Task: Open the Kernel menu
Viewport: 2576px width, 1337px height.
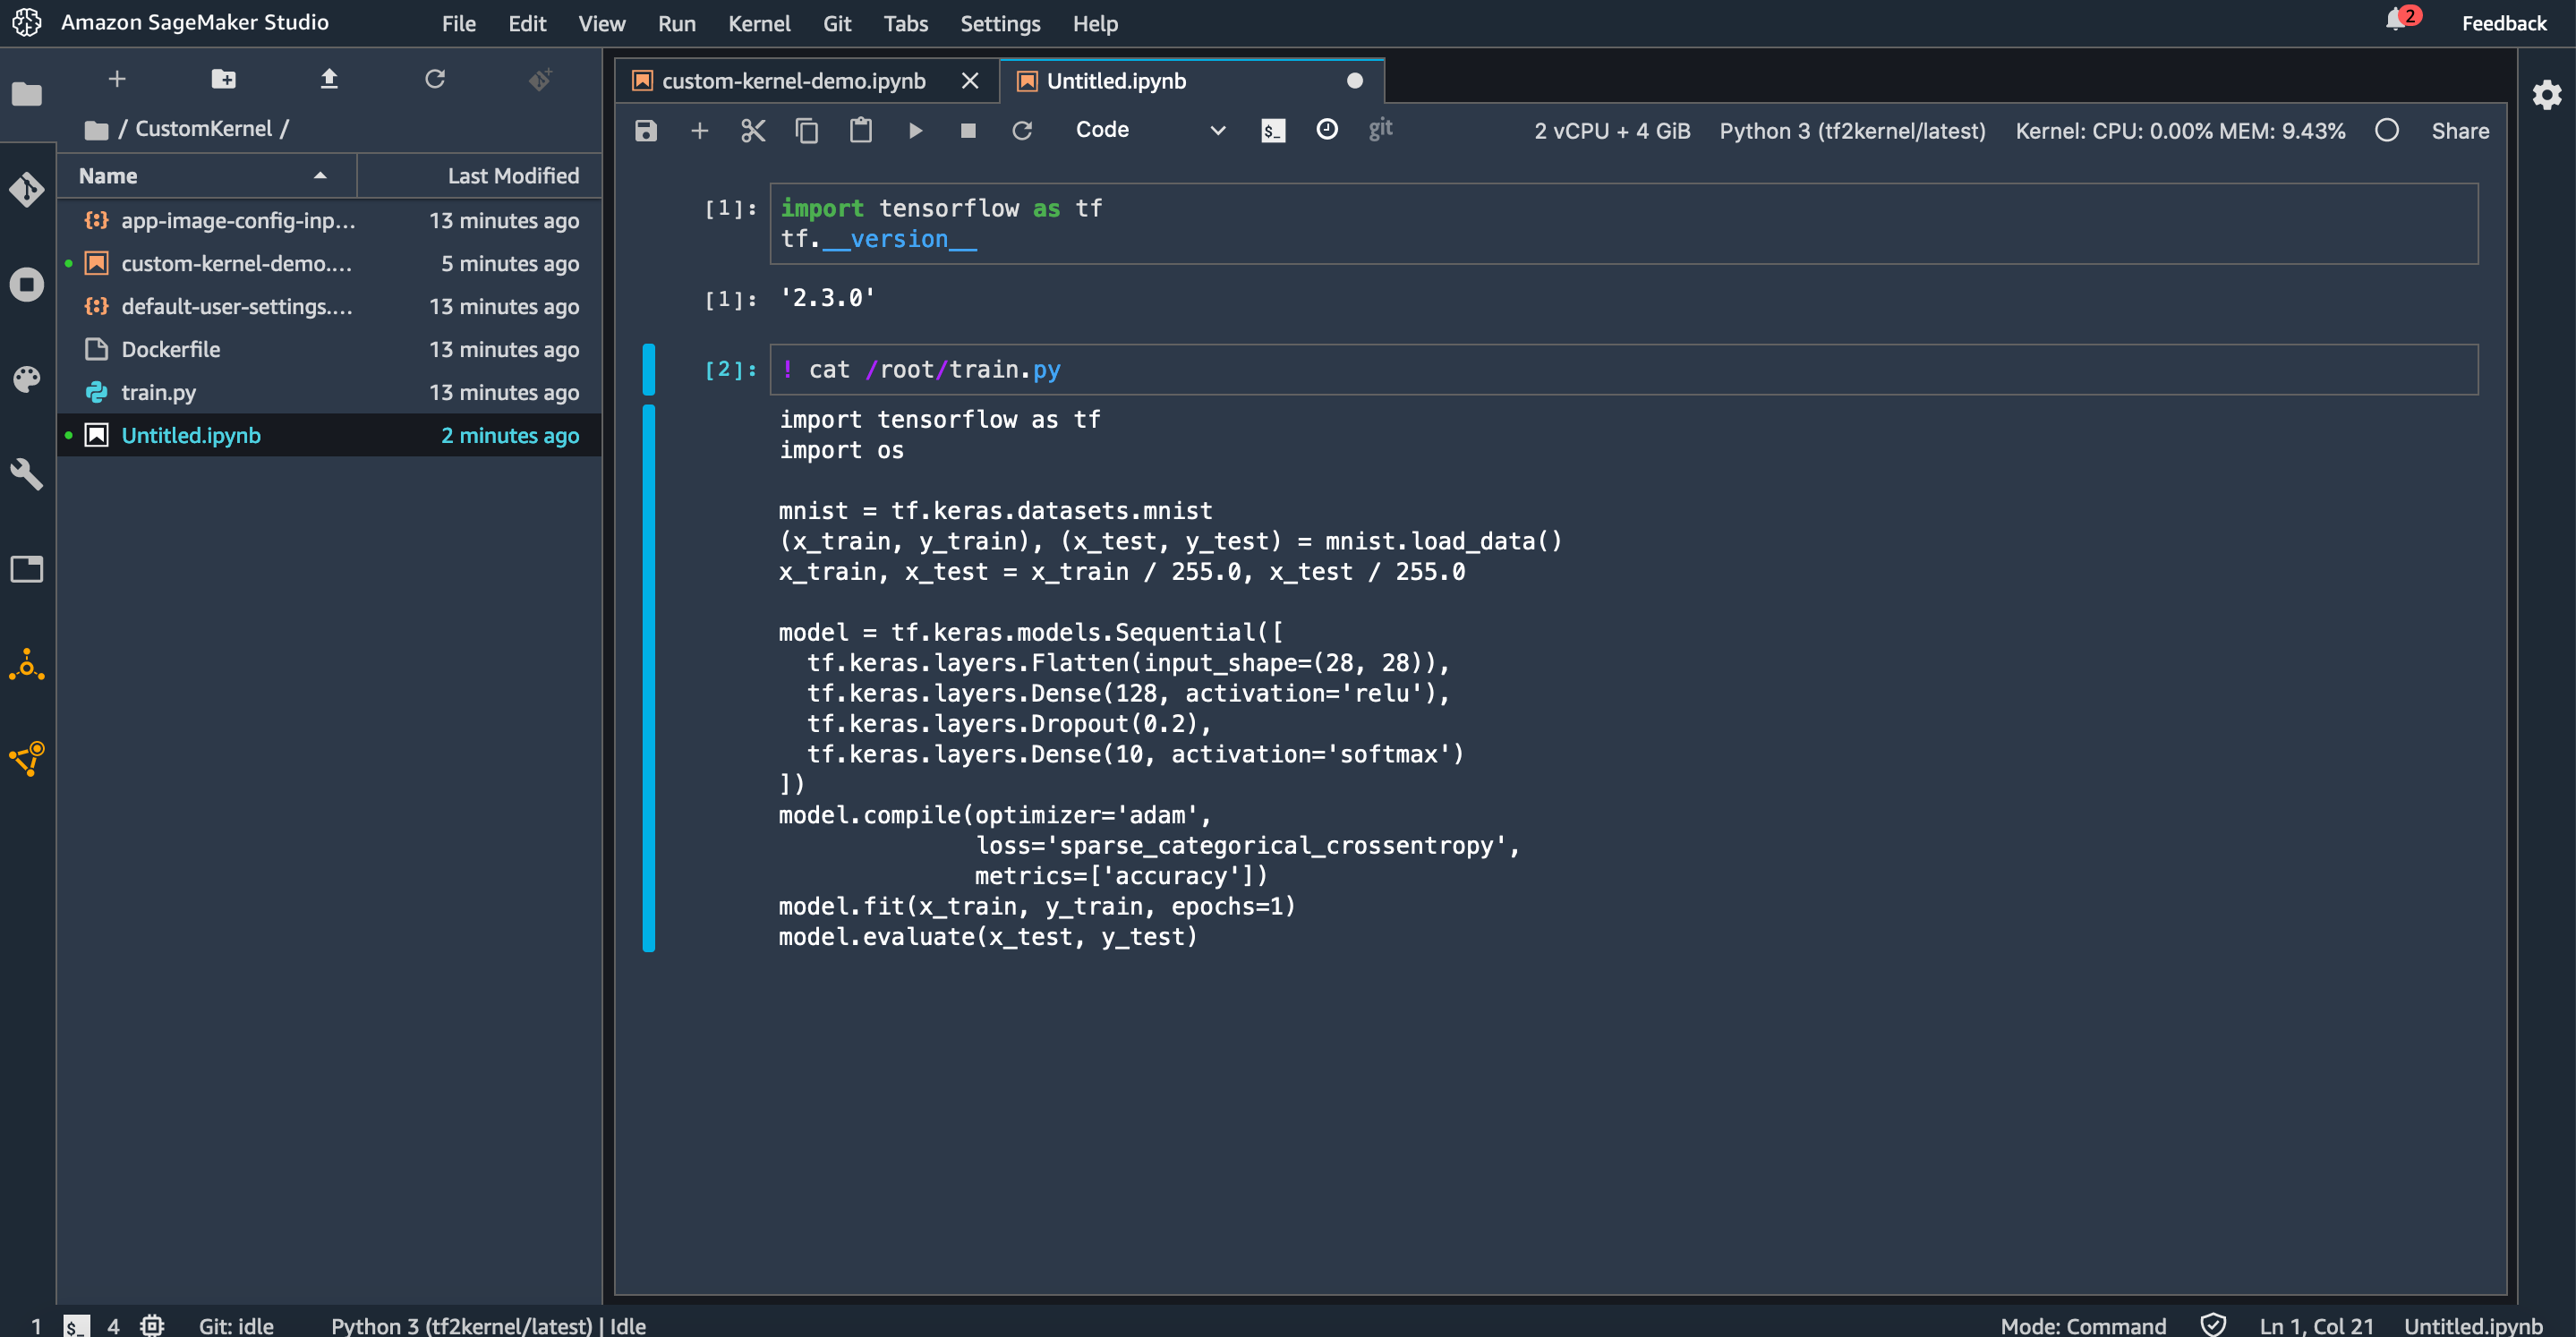Action: (x=759, y=23)
